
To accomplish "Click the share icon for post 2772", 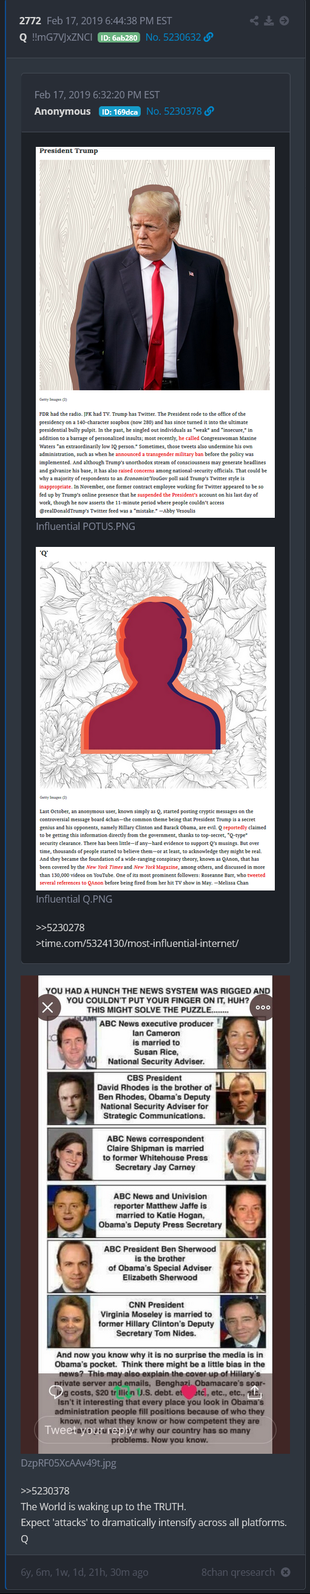I will coord(254,21).
